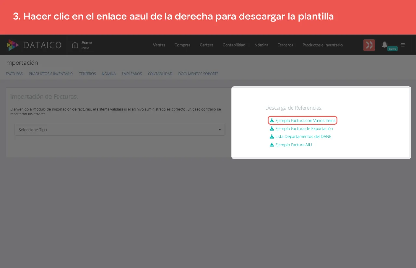Viewport: 416px width, 268px height.
Task: Click the Descarga de Referencias heading
Action: coord(294,108)
